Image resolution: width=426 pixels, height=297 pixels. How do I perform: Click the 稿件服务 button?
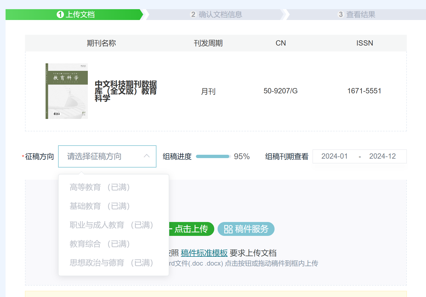point(246,229)
